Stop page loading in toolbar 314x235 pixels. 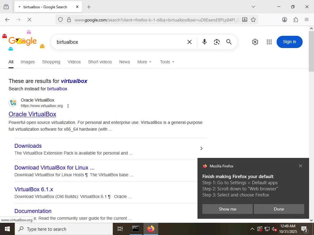[29, 20]
